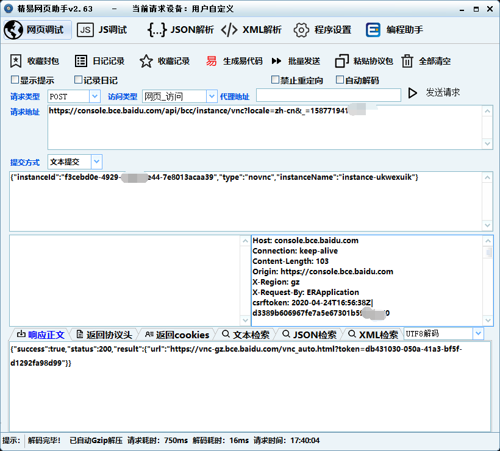The image size is (500, 451).
Task: Open 编程助手 blue icon
Action: [373, 30]
